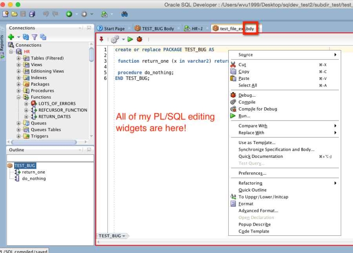Click the green Back navigation arrow

click(69, 14)
